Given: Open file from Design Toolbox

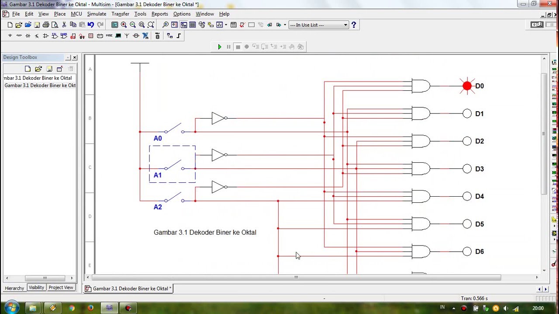Looking at the screenshot, I should (x=38, y=68).
